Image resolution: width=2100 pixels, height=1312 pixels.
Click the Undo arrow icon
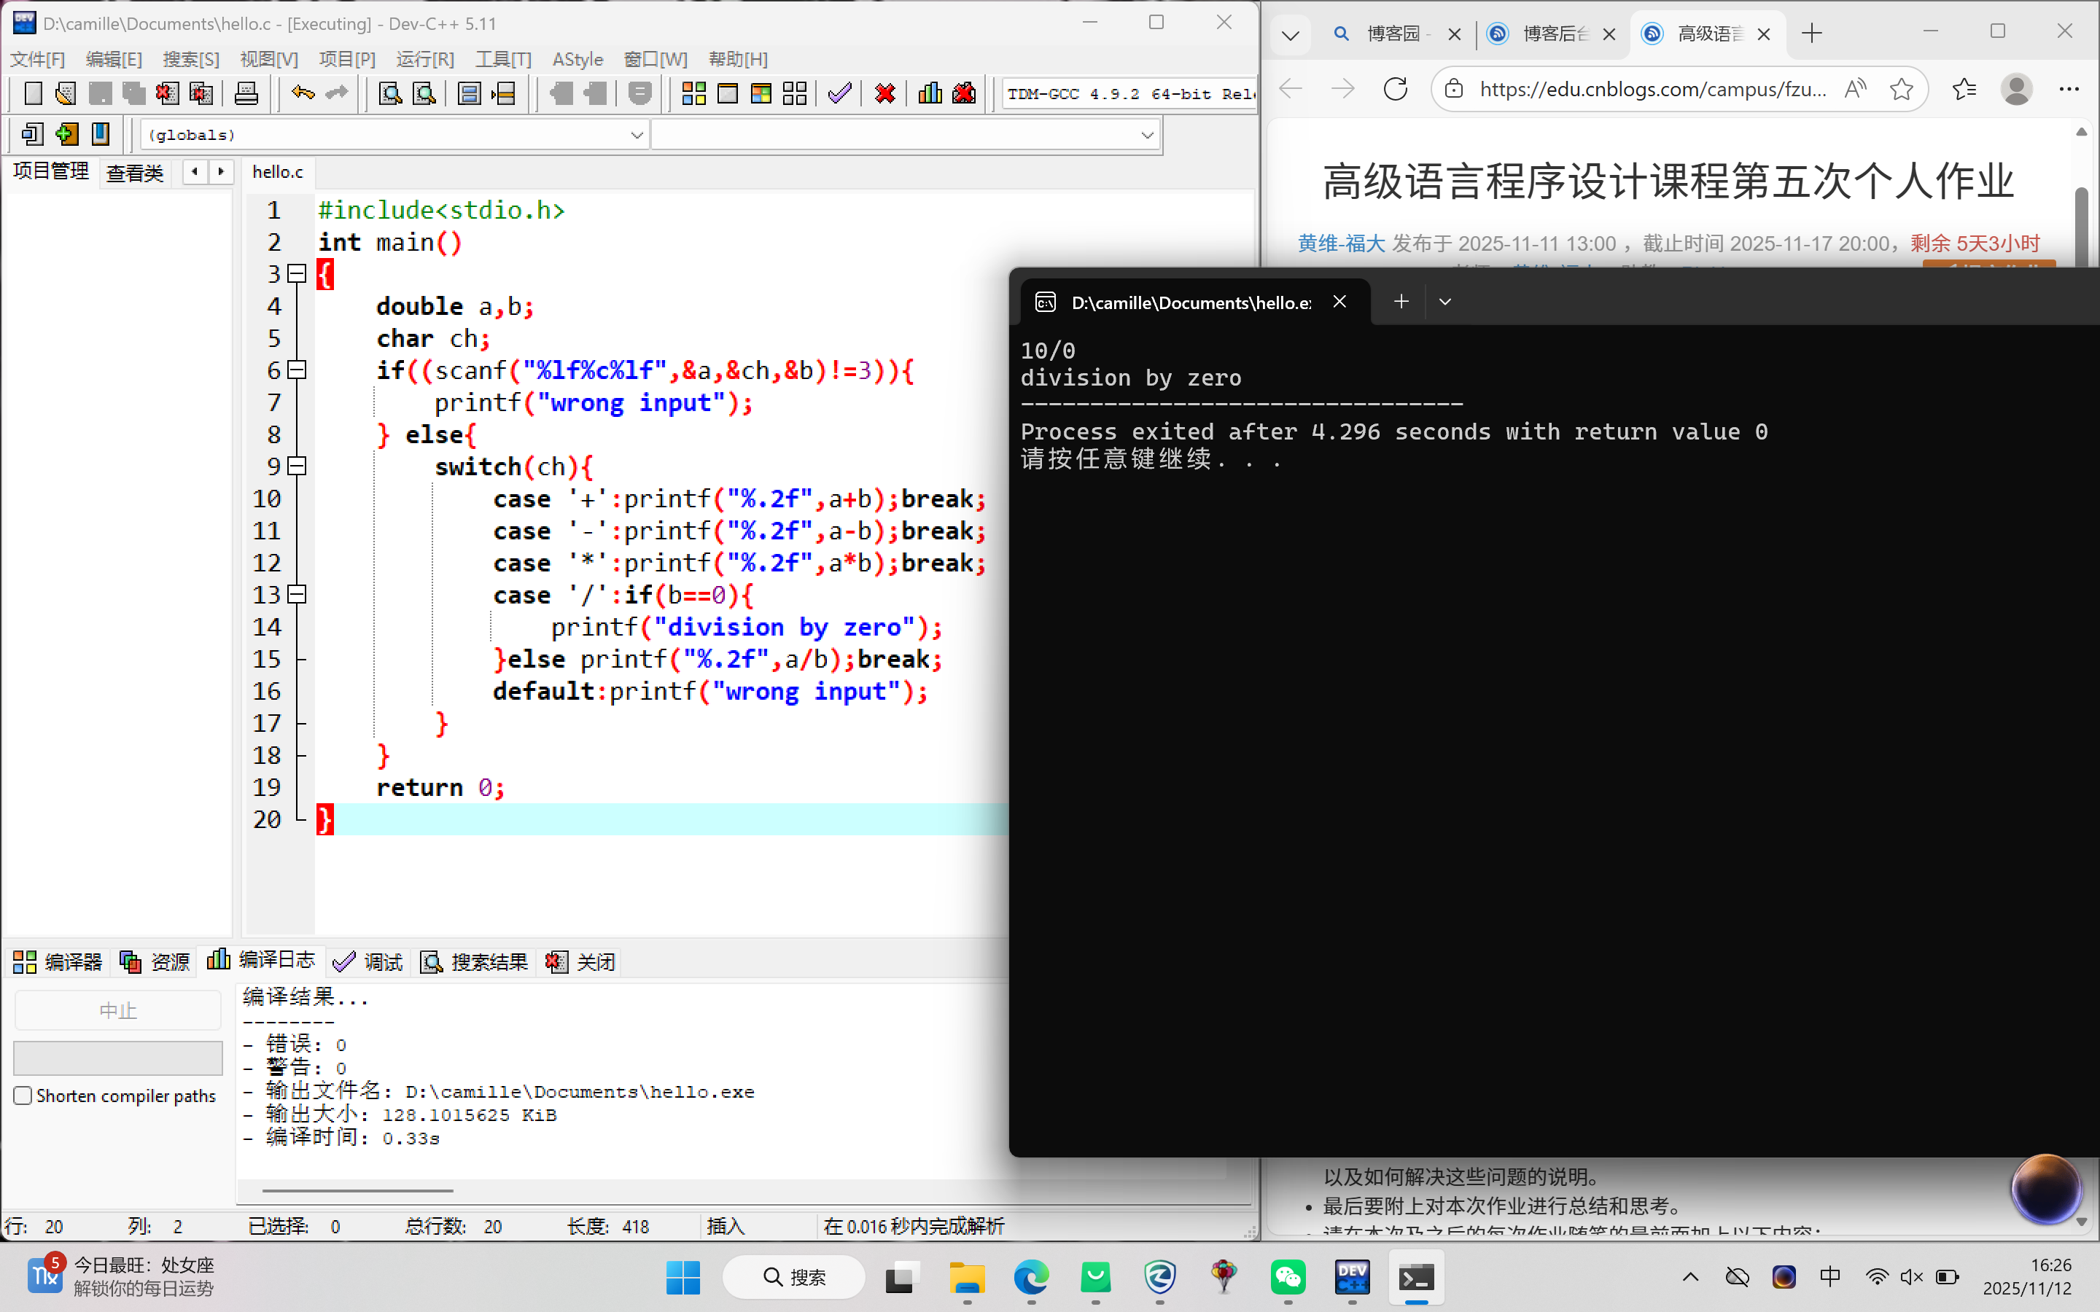point(303,93)
